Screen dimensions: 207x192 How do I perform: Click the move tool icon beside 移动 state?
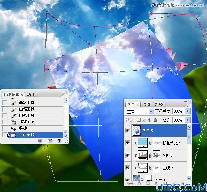pos(13,128)
